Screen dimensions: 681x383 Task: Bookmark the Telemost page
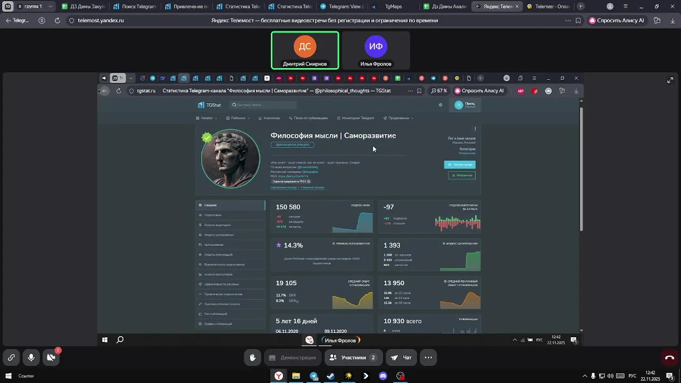point(578,20)
